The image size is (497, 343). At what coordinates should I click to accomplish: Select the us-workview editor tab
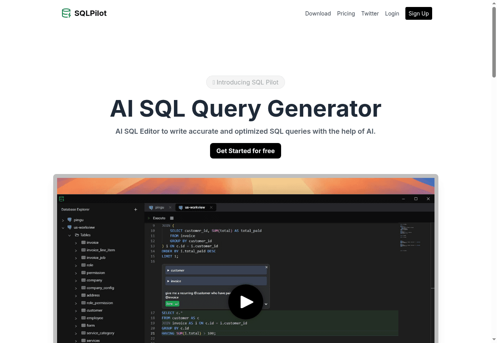[194, 207]
